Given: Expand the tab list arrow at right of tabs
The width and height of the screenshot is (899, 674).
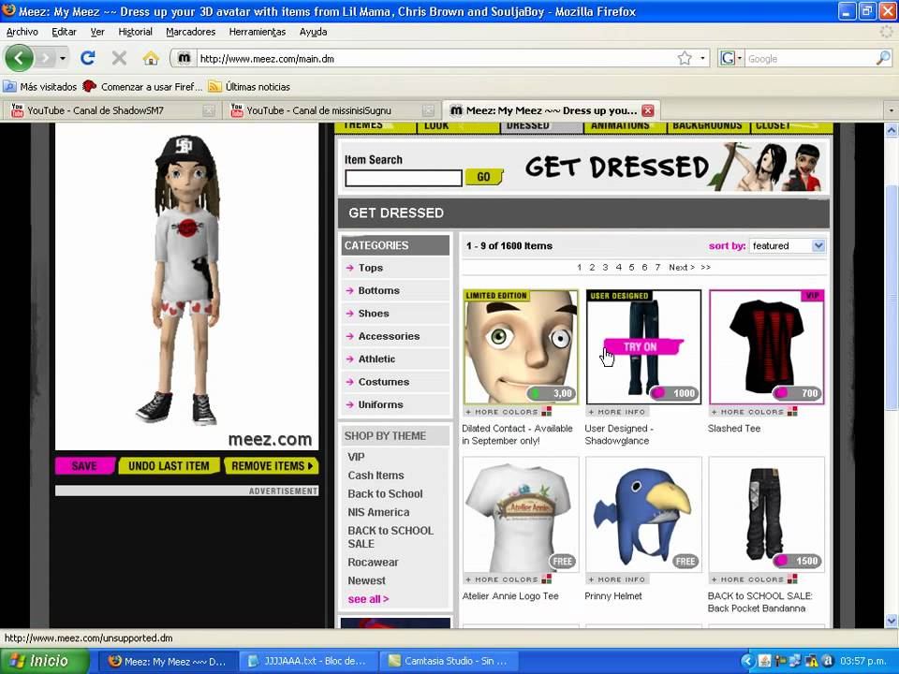Looking at the screenshot, I should 891,110.
